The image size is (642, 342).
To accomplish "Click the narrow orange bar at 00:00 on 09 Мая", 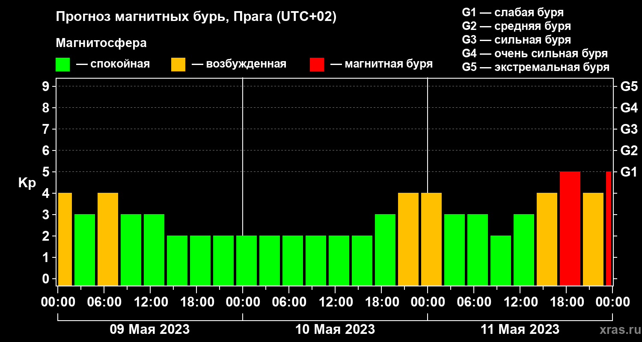I will tap(65, 239).
